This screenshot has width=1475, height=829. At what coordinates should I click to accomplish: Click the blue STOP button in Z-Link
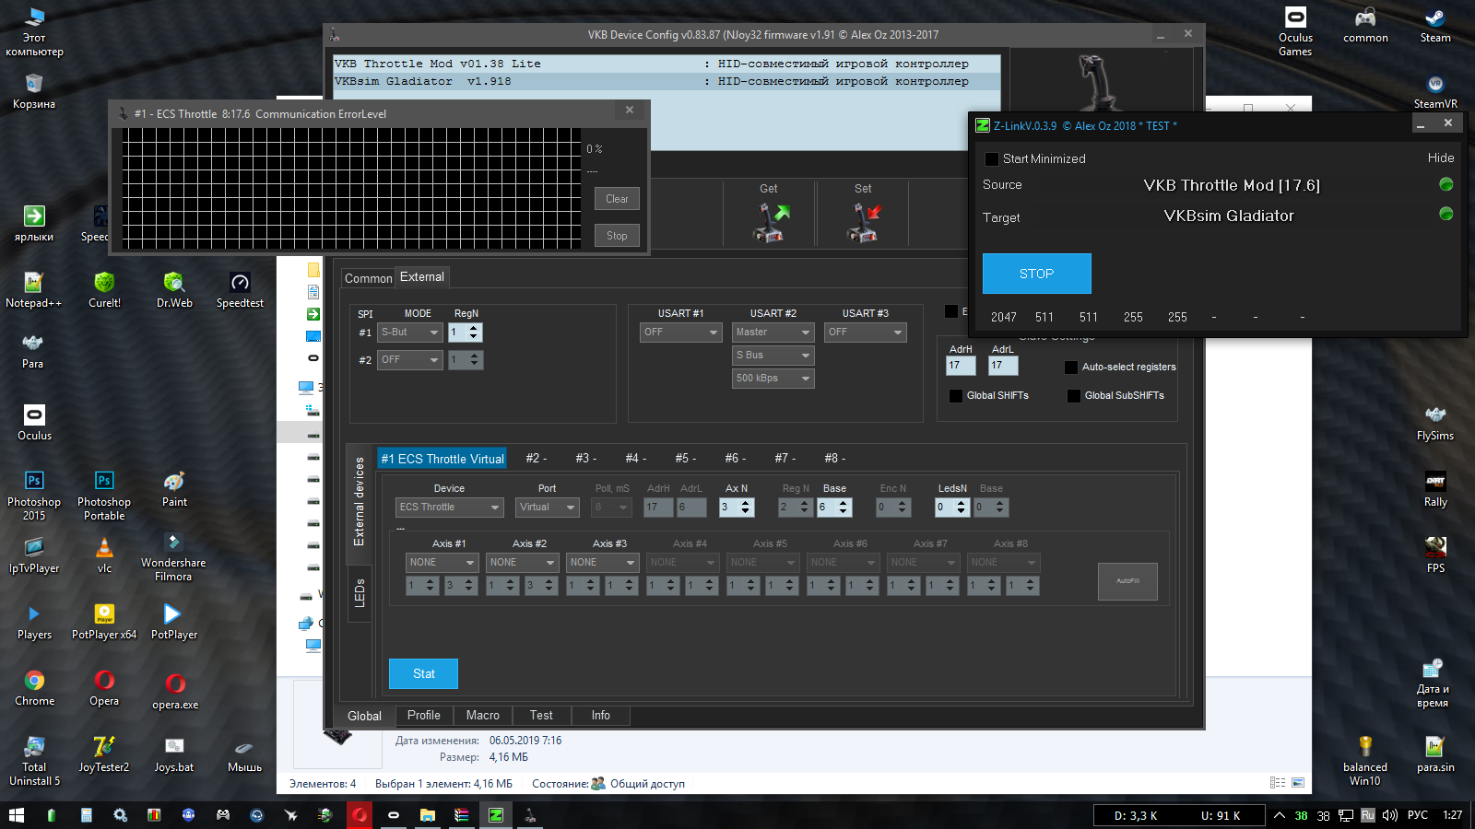1037,274
